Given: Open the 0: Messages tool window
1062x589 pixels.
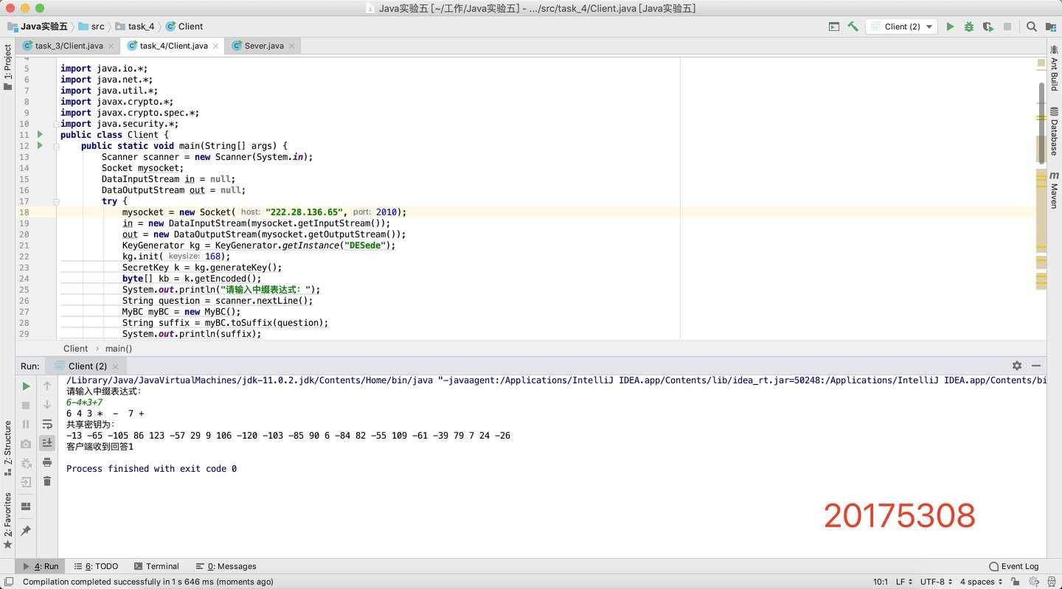Looking at the screenshot, I should pyautogui.click(x=226, y=566).
